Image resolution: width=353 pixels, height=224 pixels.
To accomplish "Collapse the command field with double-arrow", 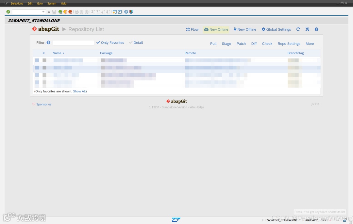I will (x=49, y=12).
